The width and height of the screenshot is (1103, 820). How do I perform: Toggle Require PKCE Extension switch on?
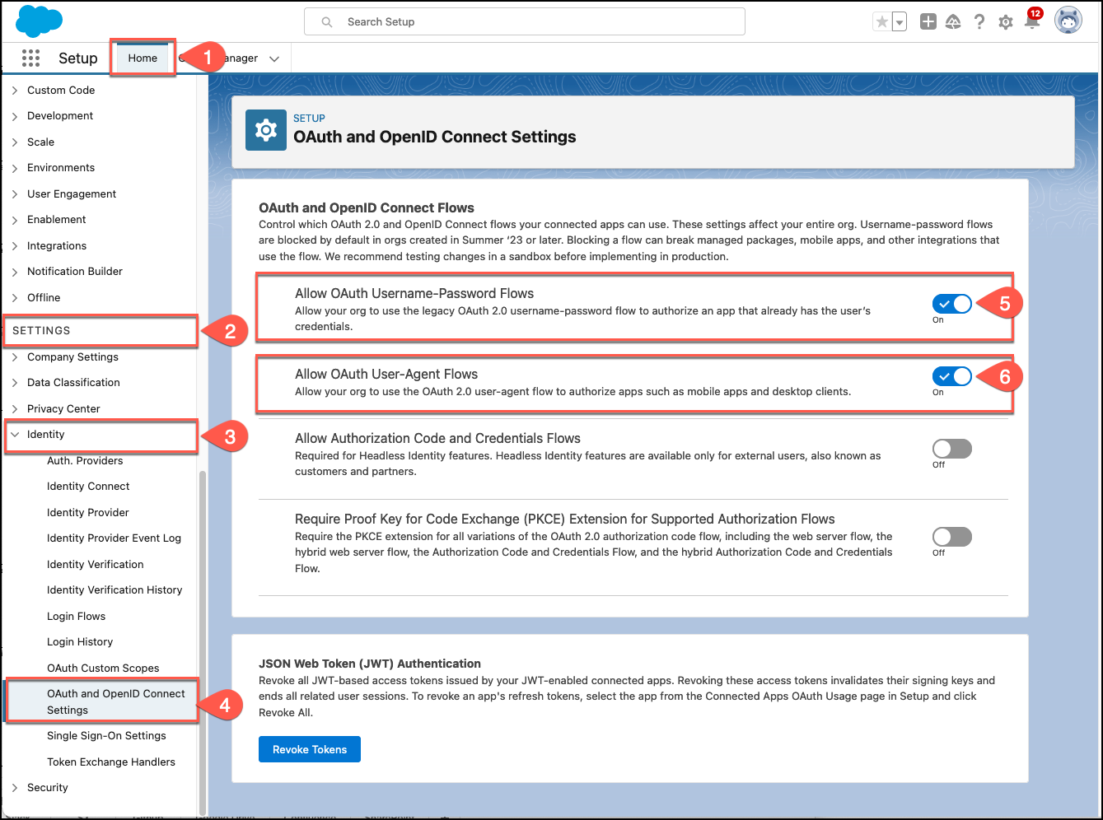(x=951, y=536)
